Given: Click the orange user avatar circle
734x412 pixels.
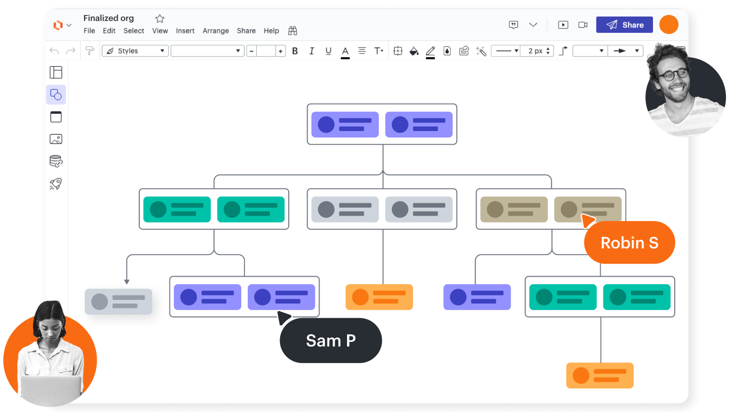Looking at the screenshot, I should pos(669,25).
